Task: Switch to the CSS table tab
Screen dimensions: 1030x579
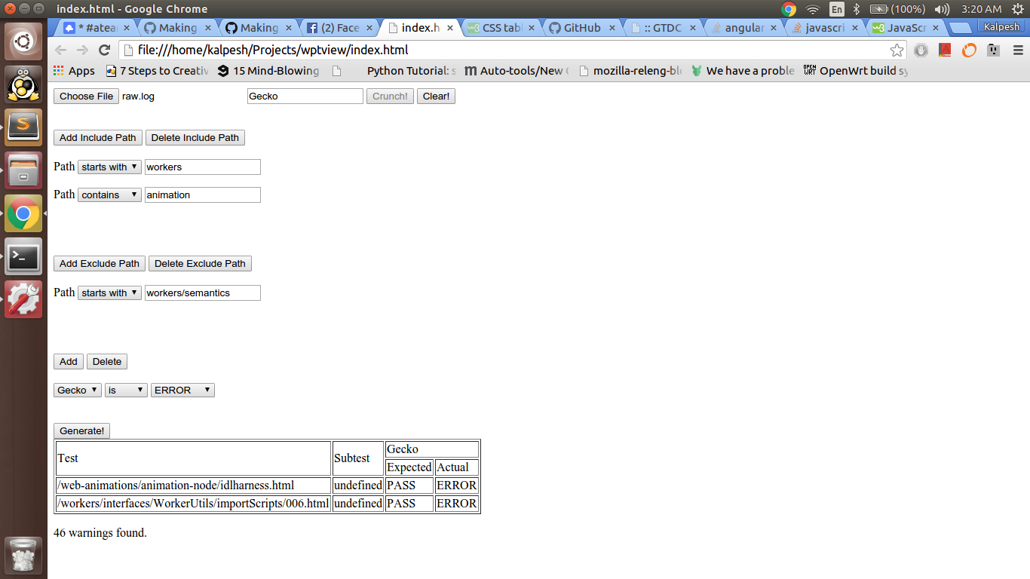Action: coord(501,28)
